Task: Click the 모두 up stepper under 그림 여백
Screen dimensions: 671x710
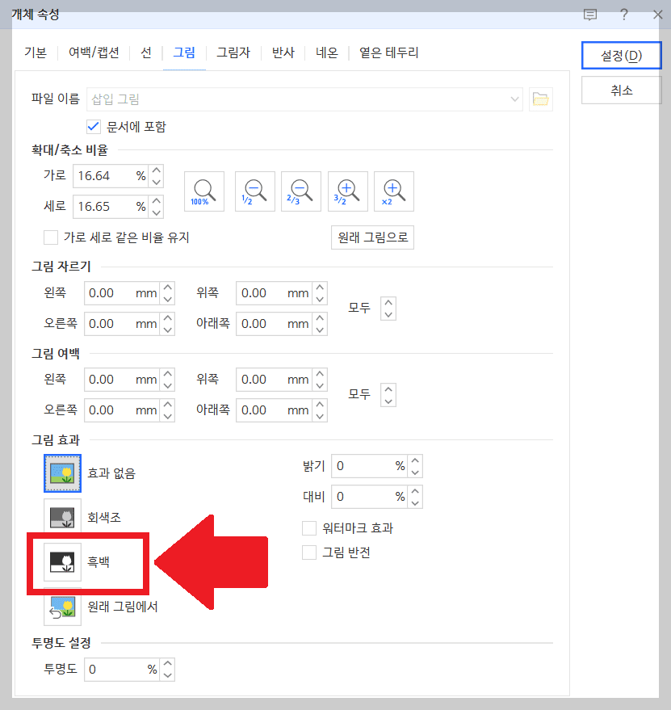Action: (x=388, y=389)
